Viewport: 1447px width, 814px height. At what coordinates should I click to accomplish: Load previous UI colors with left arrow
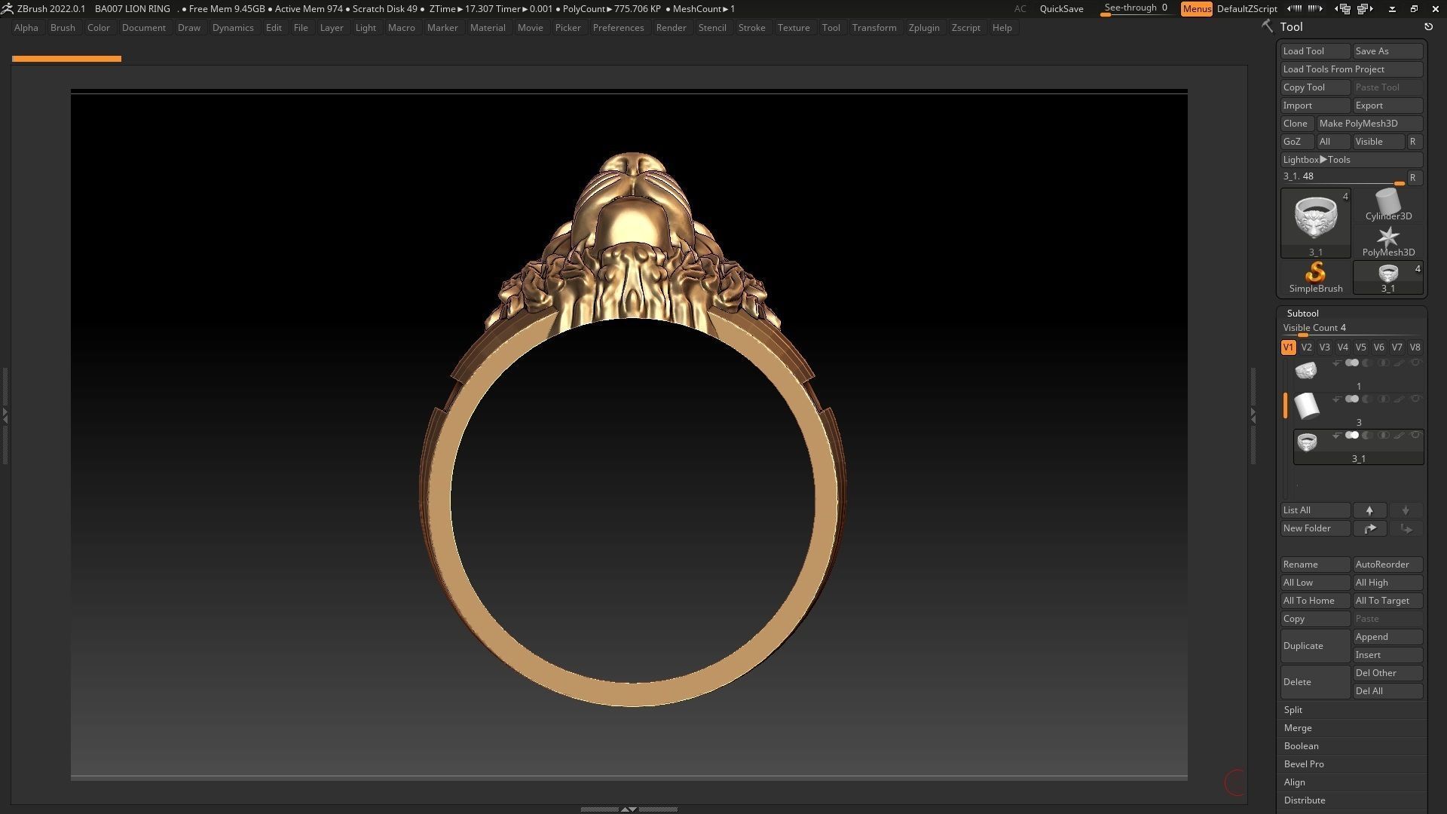pos(1294,9)
